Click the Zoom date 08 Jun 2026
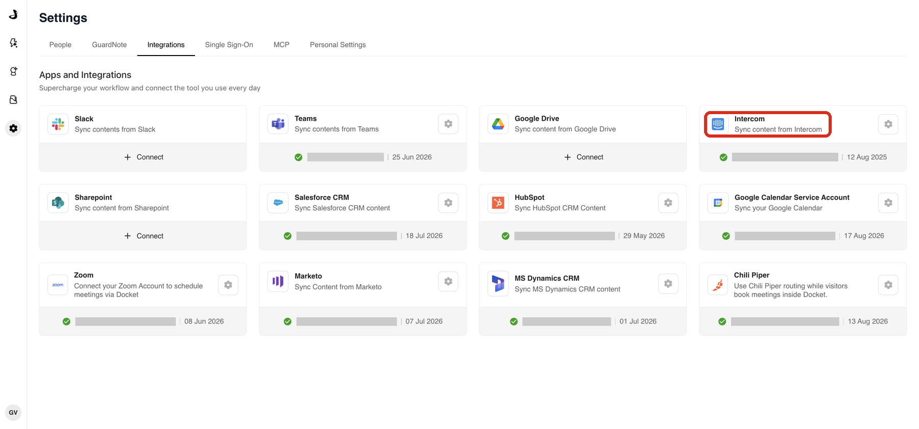This screenshot has height=429, width=919. pos(204,321)
